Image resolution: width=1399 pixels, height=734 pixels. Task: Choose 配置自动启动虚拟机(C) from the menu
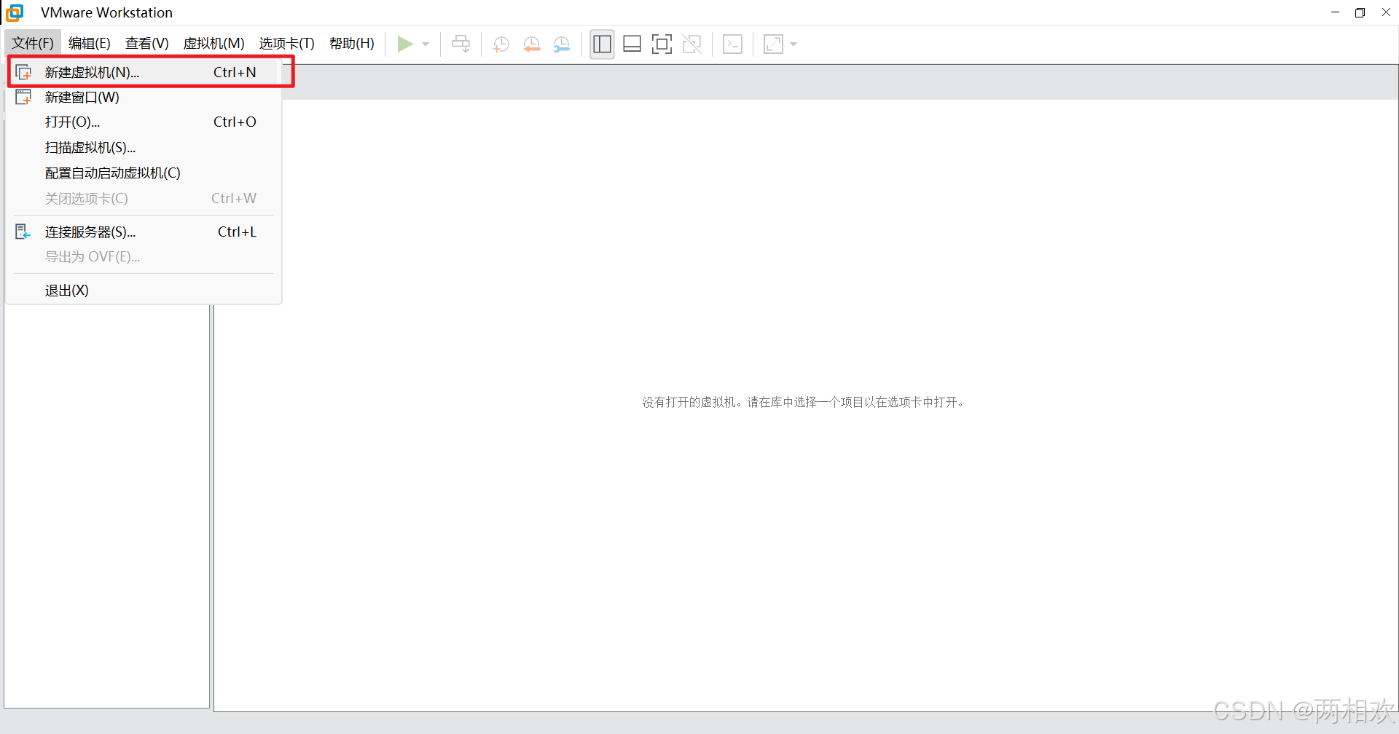pos(144,173)
